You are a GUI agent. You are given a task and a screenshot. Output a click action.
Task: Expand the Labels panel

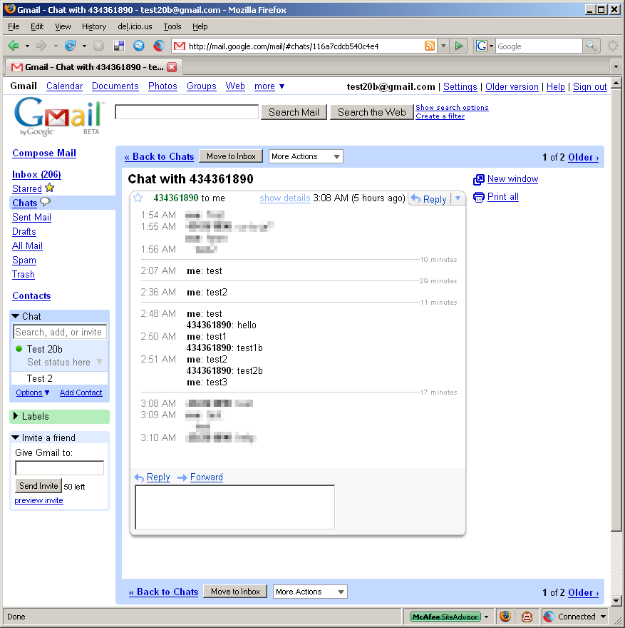pyautogui.click(x=16, y=416)
